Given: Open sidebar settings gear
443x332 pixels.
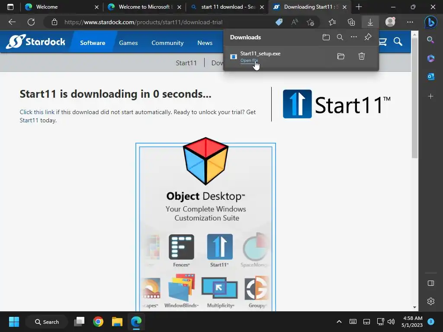Looking at the screenshot, I should 430,301.
